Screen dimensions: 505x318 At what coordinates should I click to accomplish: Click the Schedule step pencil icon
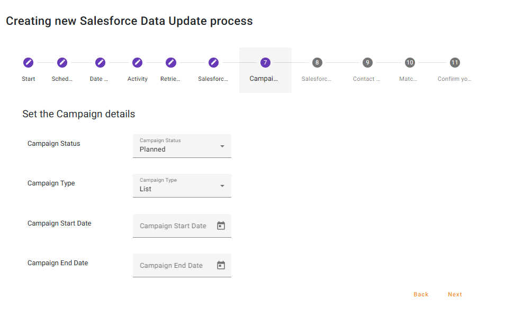[62, 63]
